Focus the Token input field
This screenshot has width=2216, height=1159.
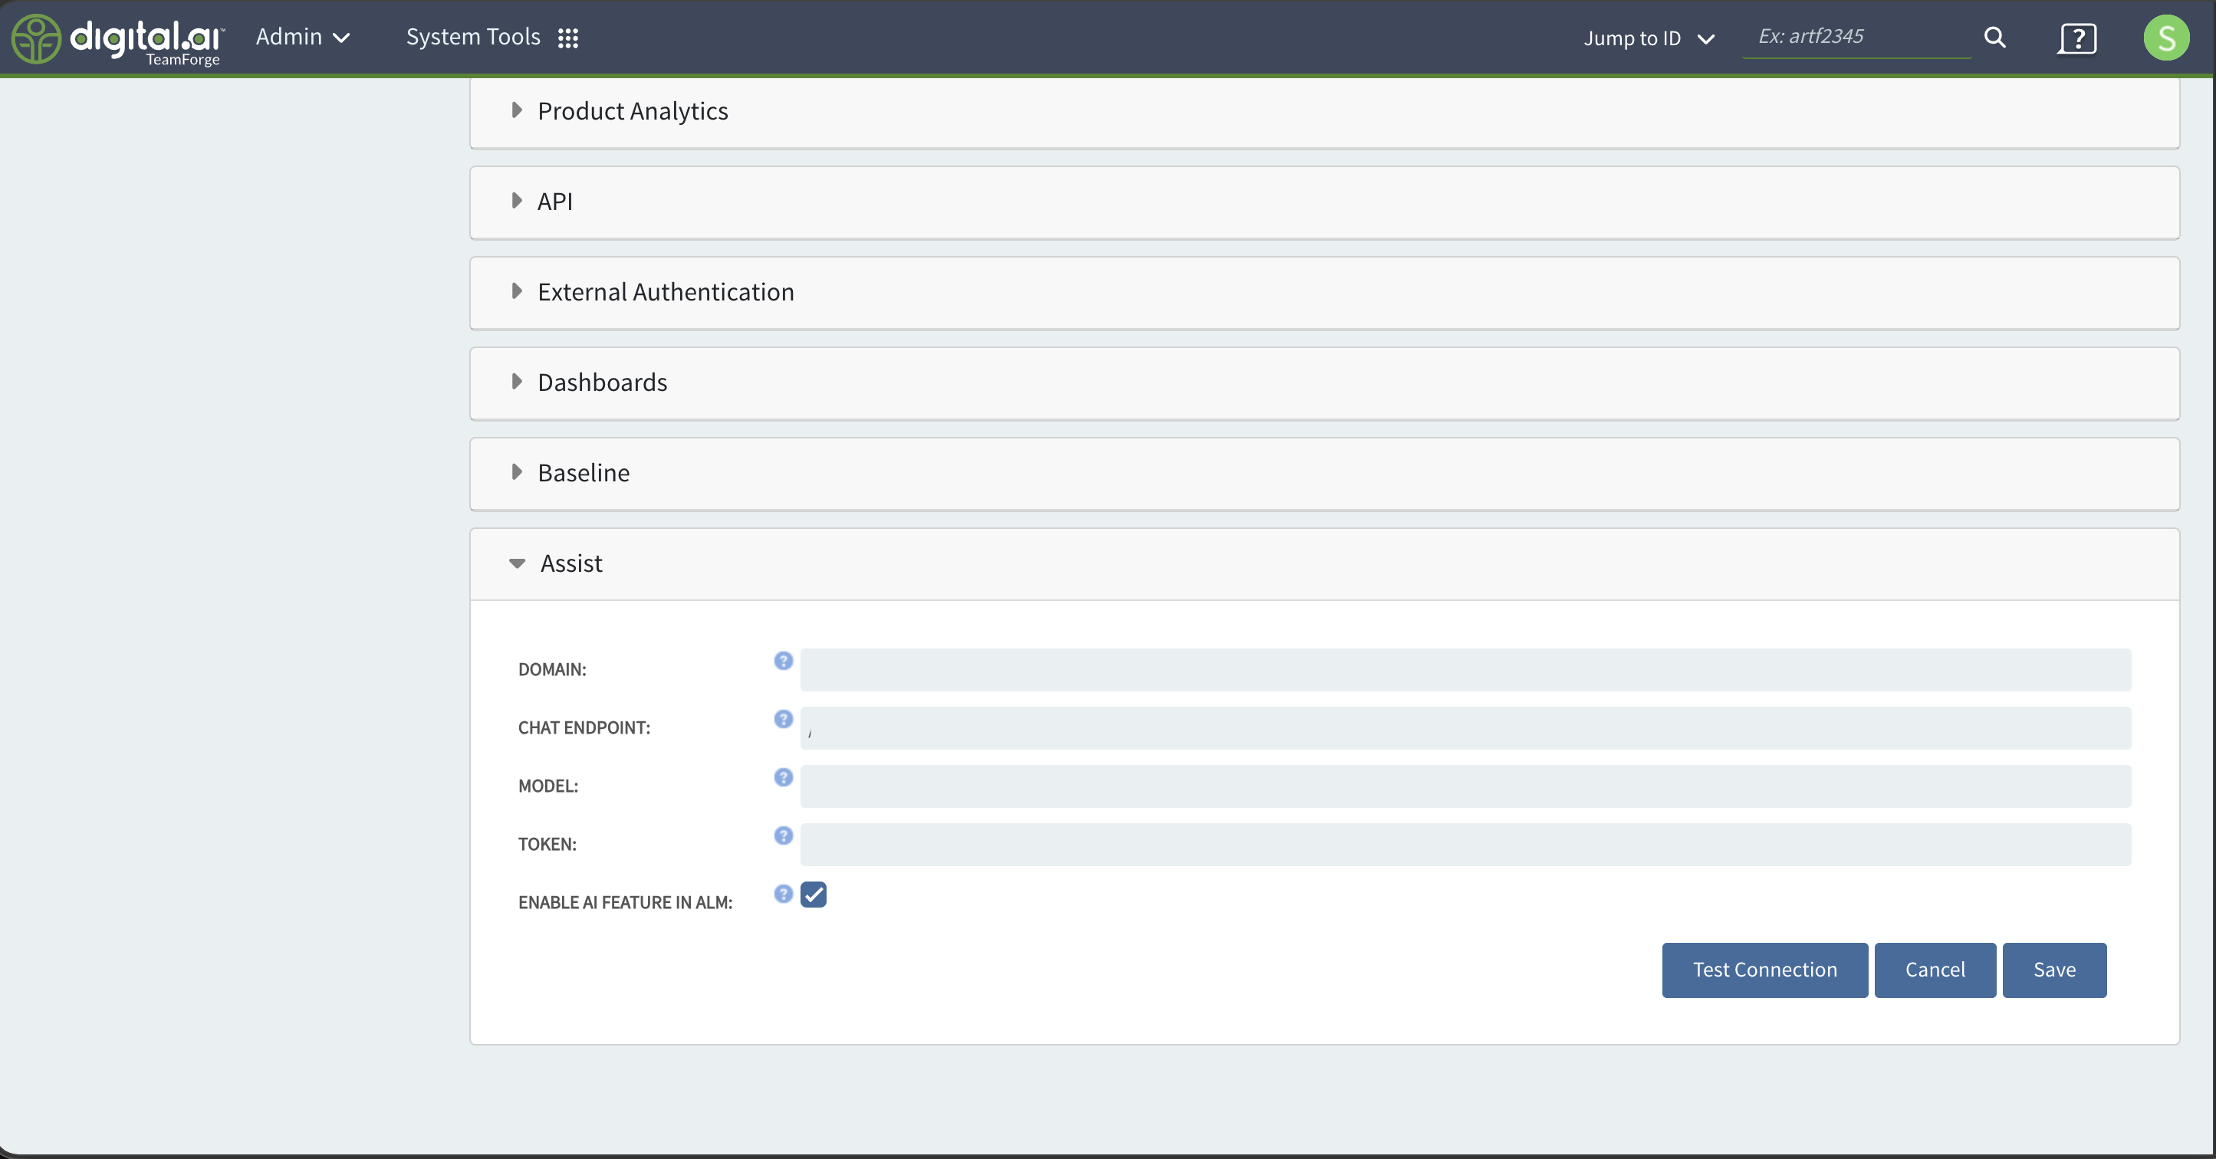point(1465,845)
